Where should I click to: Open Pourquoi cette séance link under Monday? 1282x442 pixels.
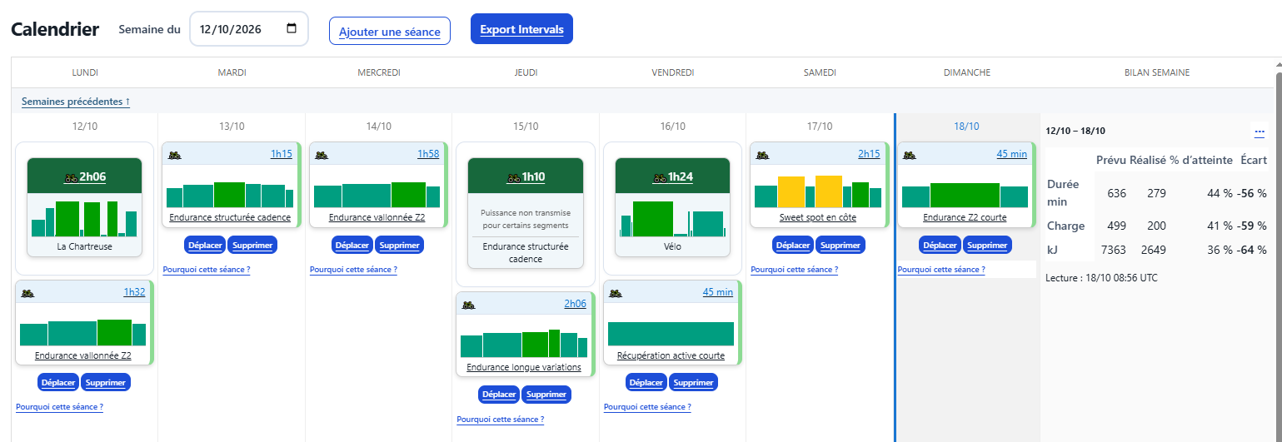[x=59, y=407]
